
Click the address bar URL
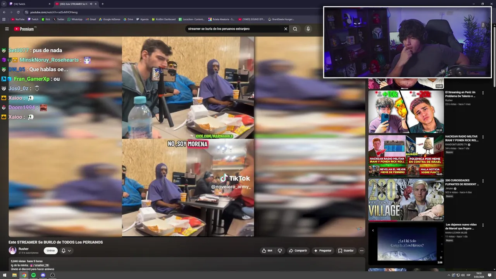pos(54,12)
